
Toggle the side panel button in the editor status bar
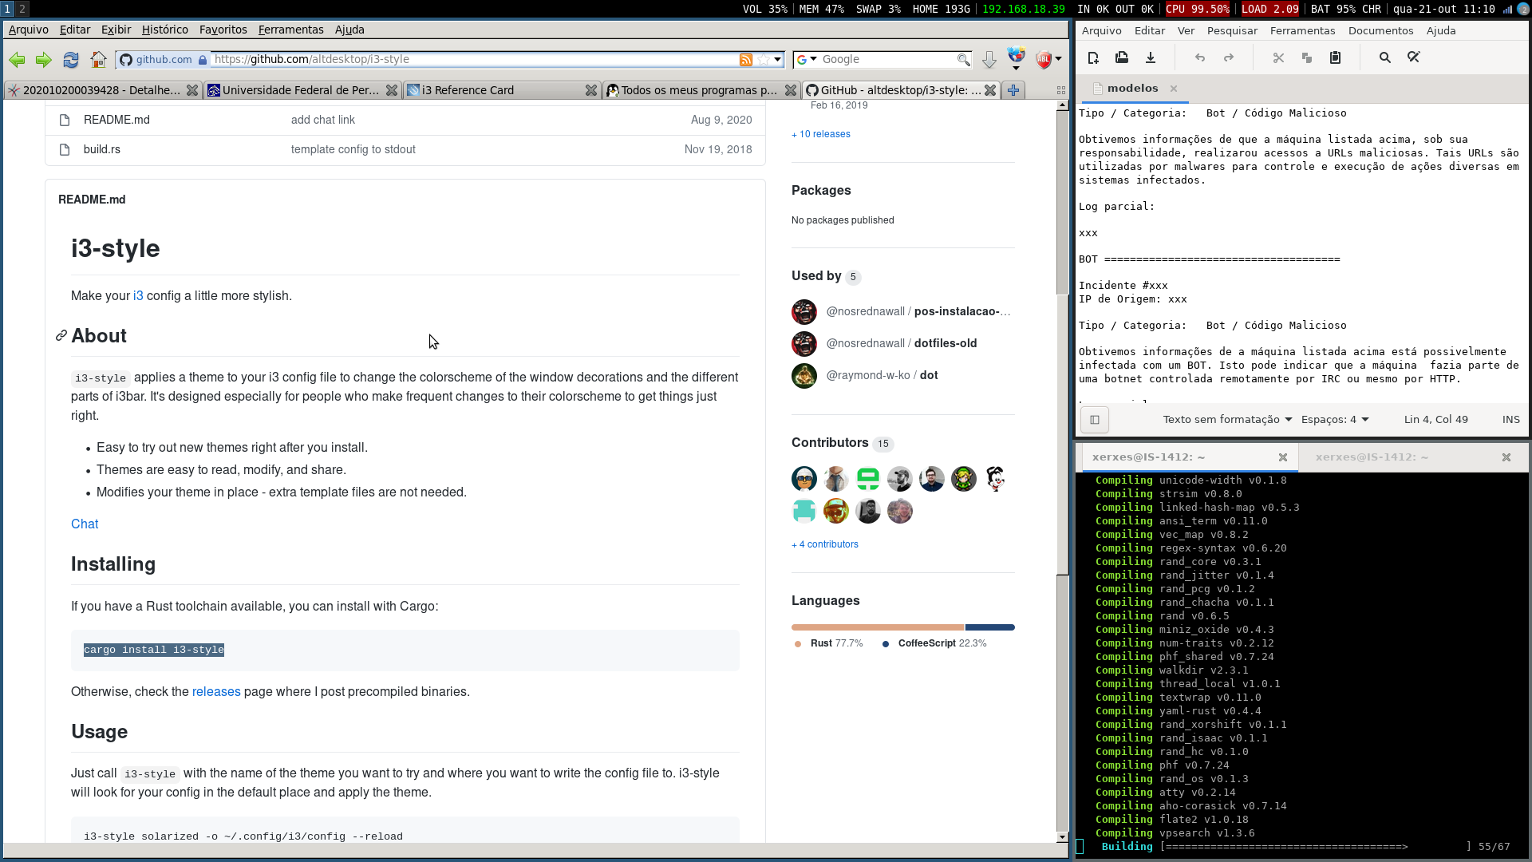point(1095,420)
